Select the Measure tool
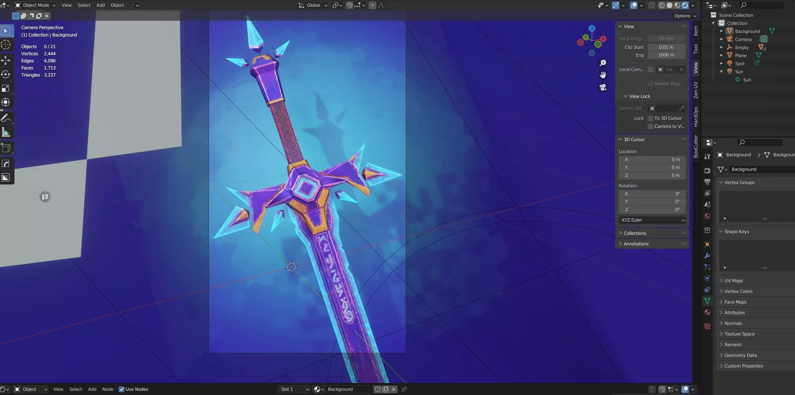This screenshot has height=395, width=795. (x=6, y=132)
